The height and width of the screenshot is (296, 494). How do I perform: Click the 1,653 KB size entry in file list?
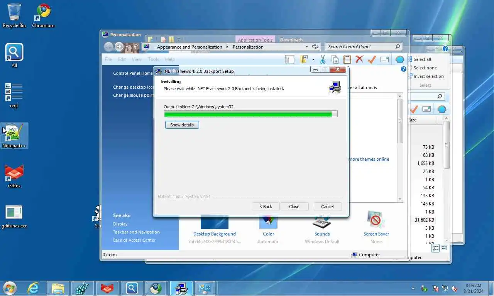425,163
